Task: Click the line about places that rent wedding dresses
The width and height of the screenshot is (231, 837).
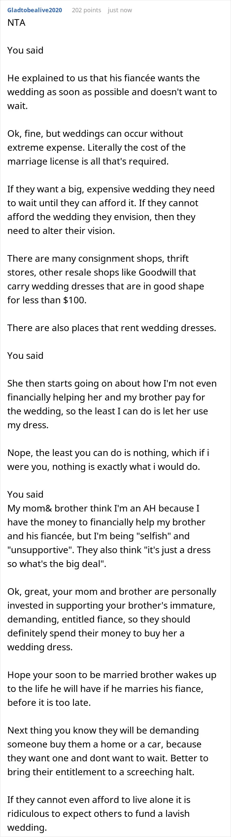Action: point(112,328)
